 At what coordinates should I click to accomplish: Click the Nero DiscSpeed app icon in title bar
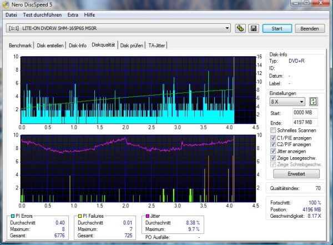coord(6,4)
